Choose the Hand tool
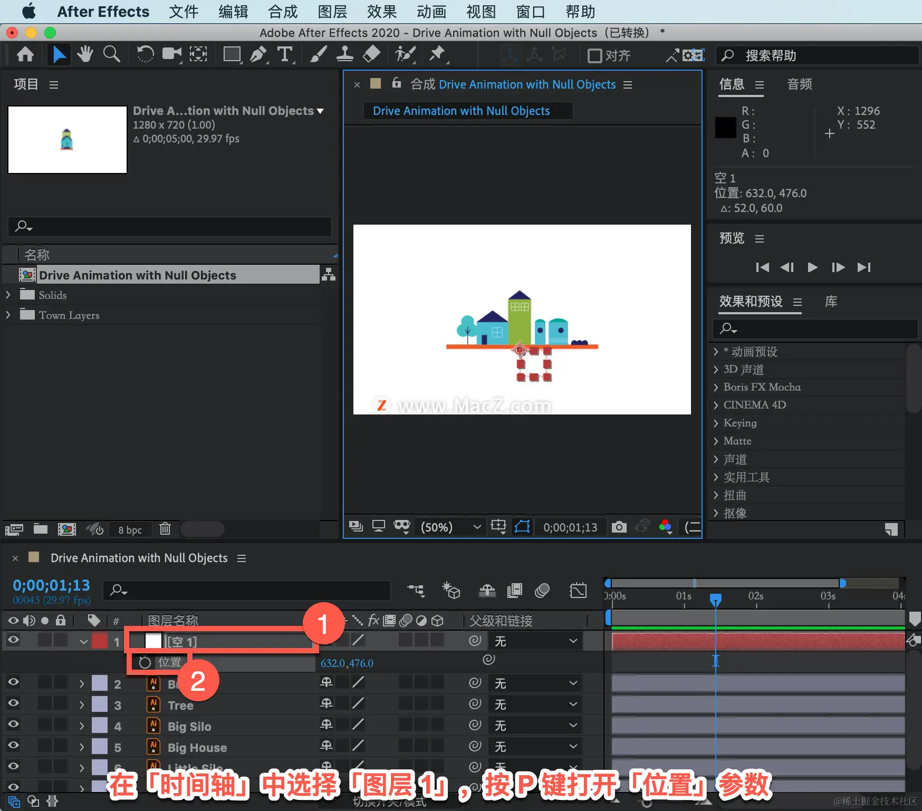This screenshot has width=922, height=811. click(x=84, y=54)
